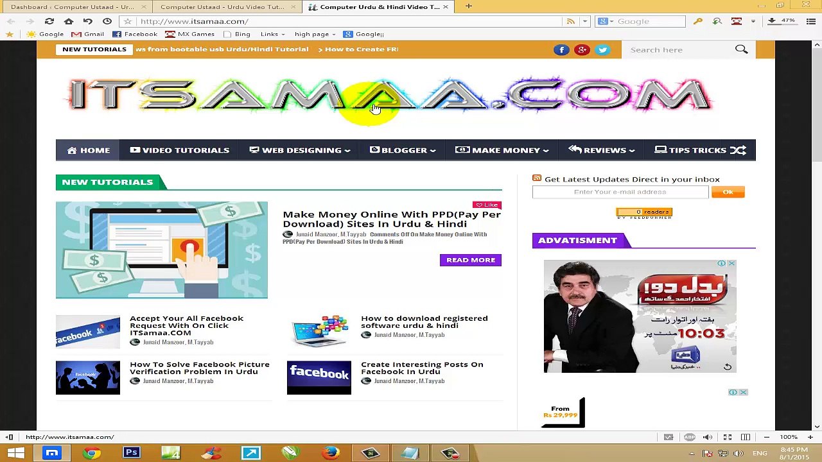Click the RSS feed icon in address bar
The image size is (822, 462).
(571, 21)
